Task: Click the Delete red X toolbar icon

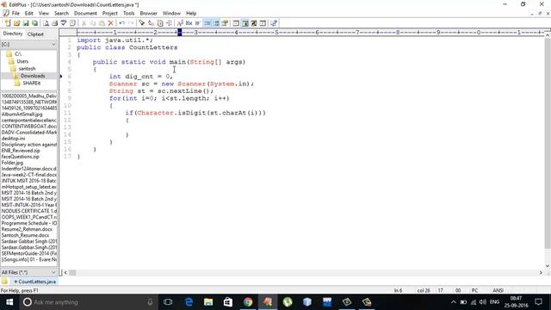Action: (110, 23)
